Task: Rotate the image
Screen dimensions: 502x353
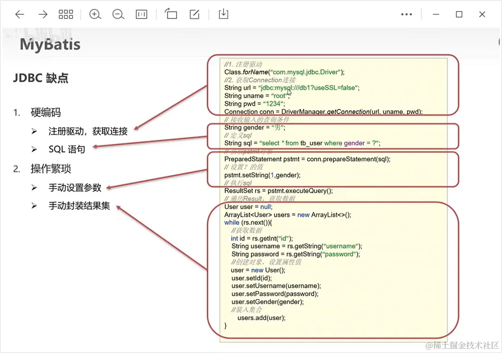Action: (x=171, y=14)
